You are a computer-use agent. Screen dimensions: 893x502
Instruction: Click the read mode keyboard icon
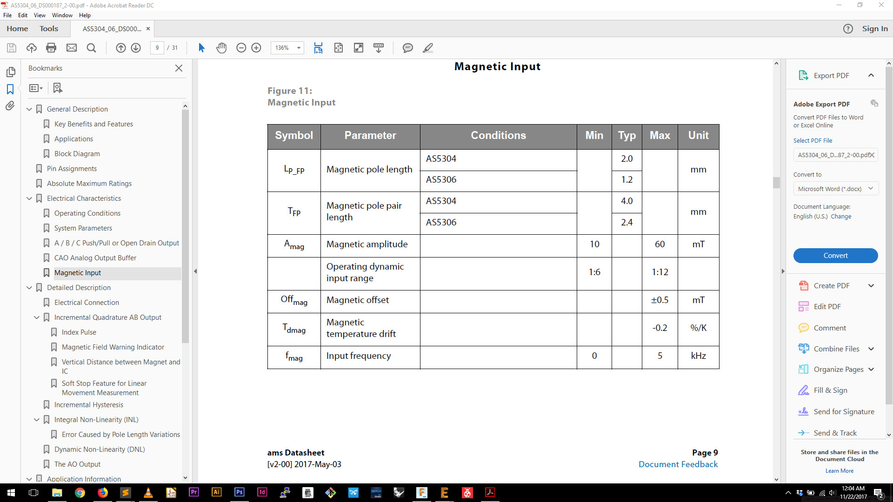click(x=379, y=48)
